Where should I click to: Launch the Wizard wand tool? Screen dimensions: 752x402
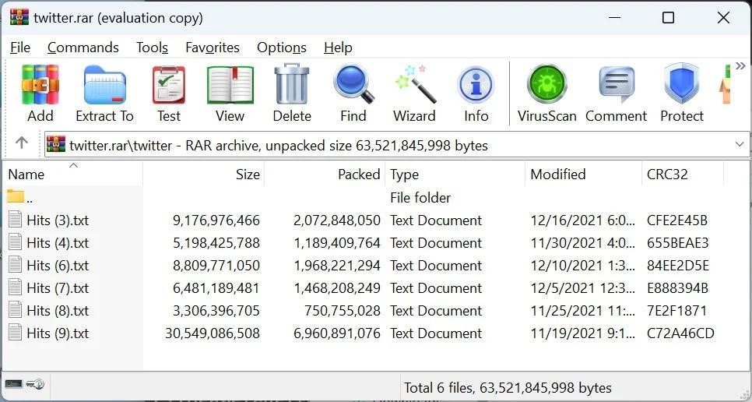click(414, 93)
